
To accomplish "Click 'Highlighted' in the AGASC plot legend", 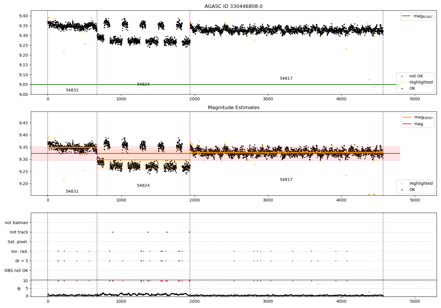I will pos(421,82).
